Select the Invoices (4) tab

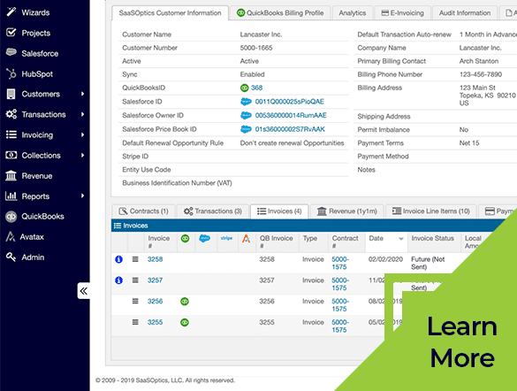[x=279, y=211]
